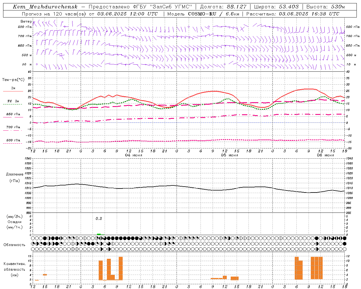Click the green precipitation bar
Viewport: 361px width, 289px height.
click(x=99, y=234)
